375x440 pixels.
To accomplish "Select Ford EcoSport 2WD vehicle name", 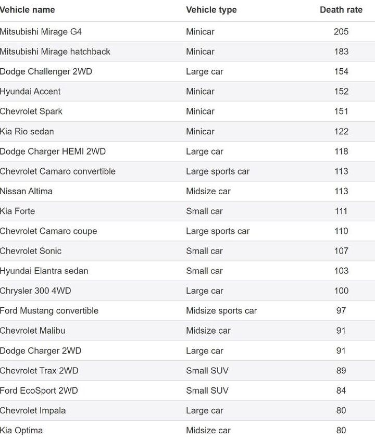I will (x=39, y=391).
